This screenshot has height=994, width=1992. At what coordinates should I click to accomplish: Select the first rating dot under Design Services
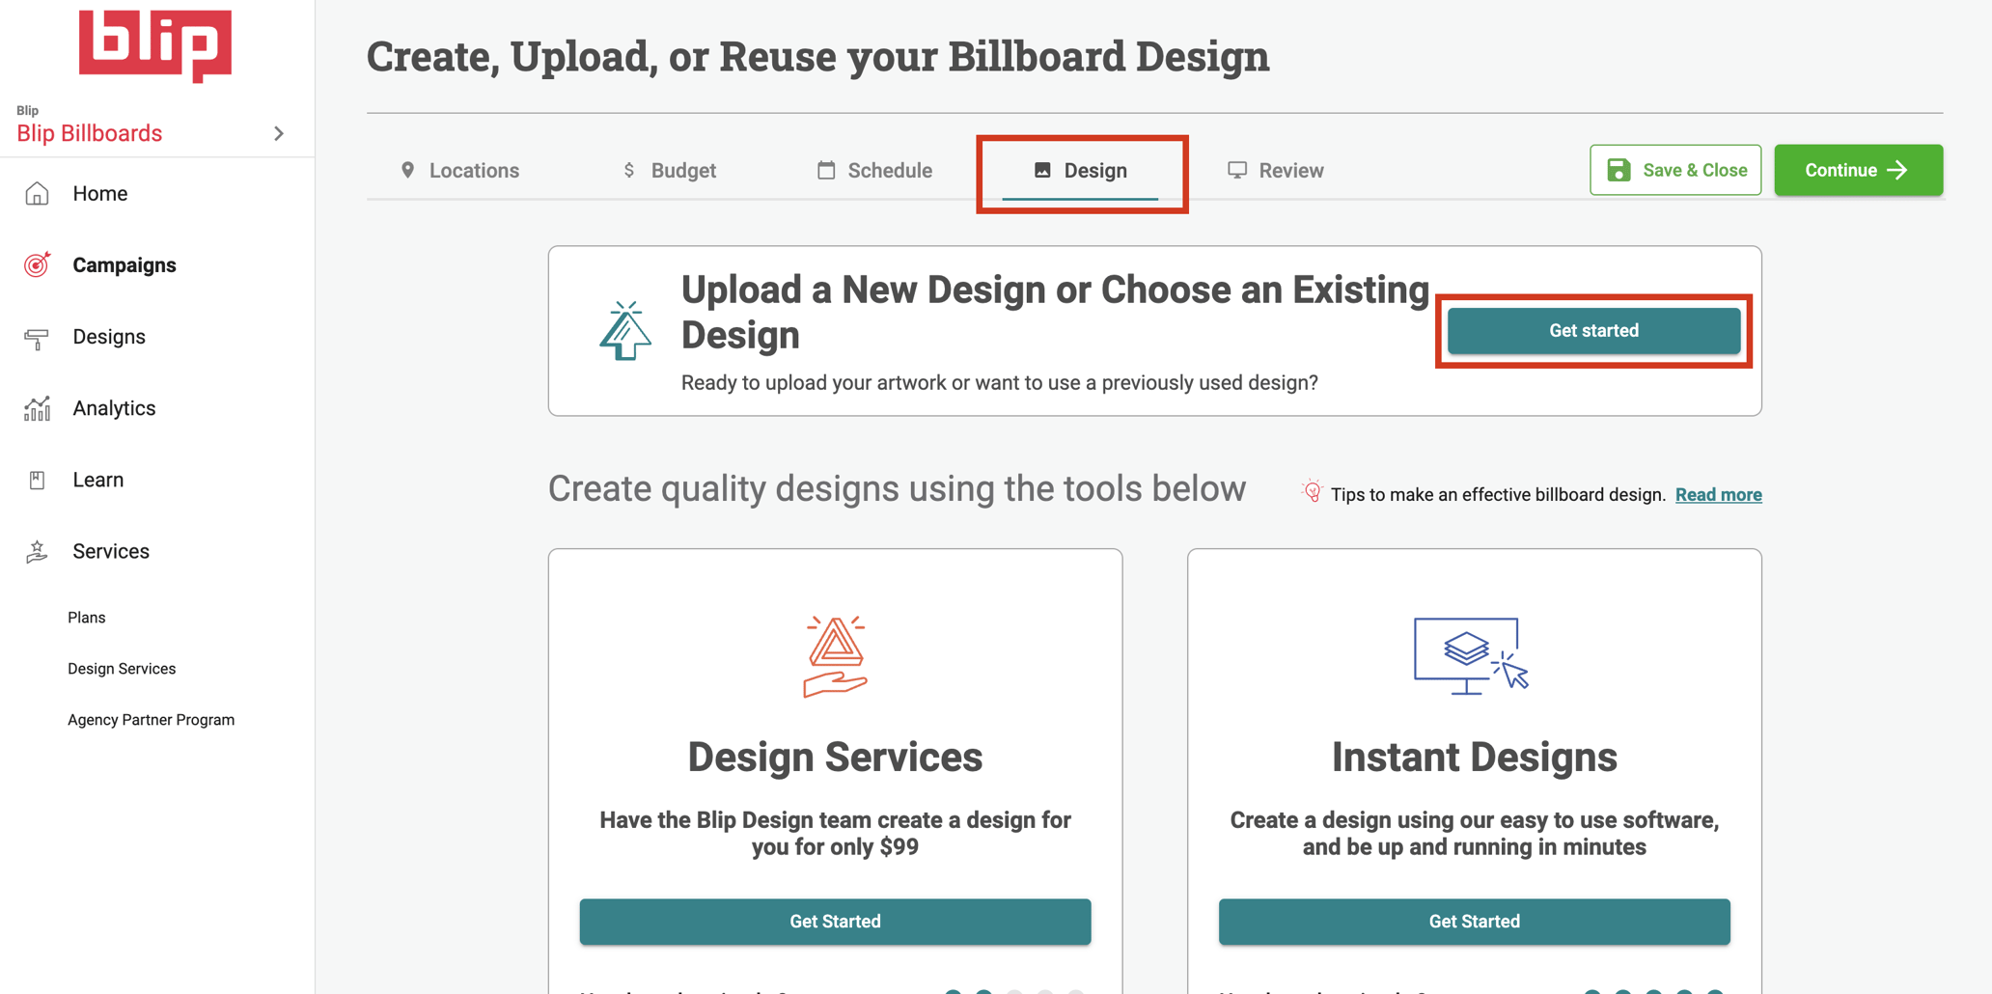pyautogui.click(x=954, y=991)
